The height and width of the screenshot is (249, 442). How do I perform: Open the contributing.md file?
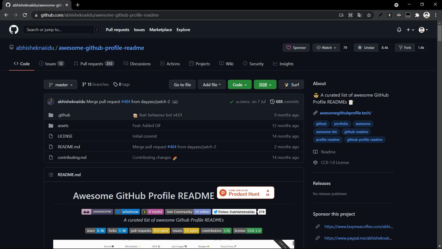tap(72, 157)
